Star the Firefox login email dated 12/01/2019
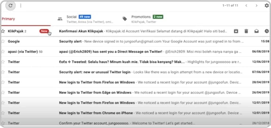This screenshot has width=271, height=128. tap(3, 103)
